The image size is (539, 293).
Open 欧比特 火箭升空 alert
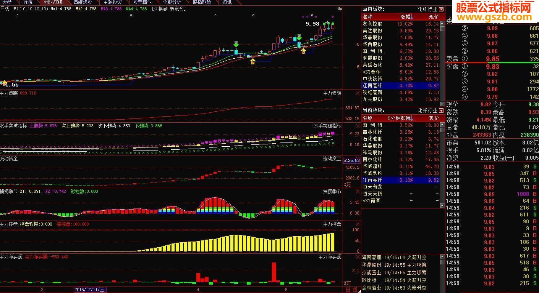[x=394, y=280]
